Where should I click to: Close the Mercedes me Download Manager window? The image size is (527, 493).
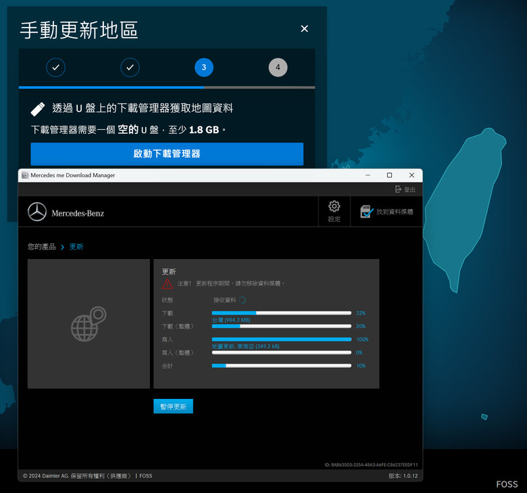[x=411, y=175]
